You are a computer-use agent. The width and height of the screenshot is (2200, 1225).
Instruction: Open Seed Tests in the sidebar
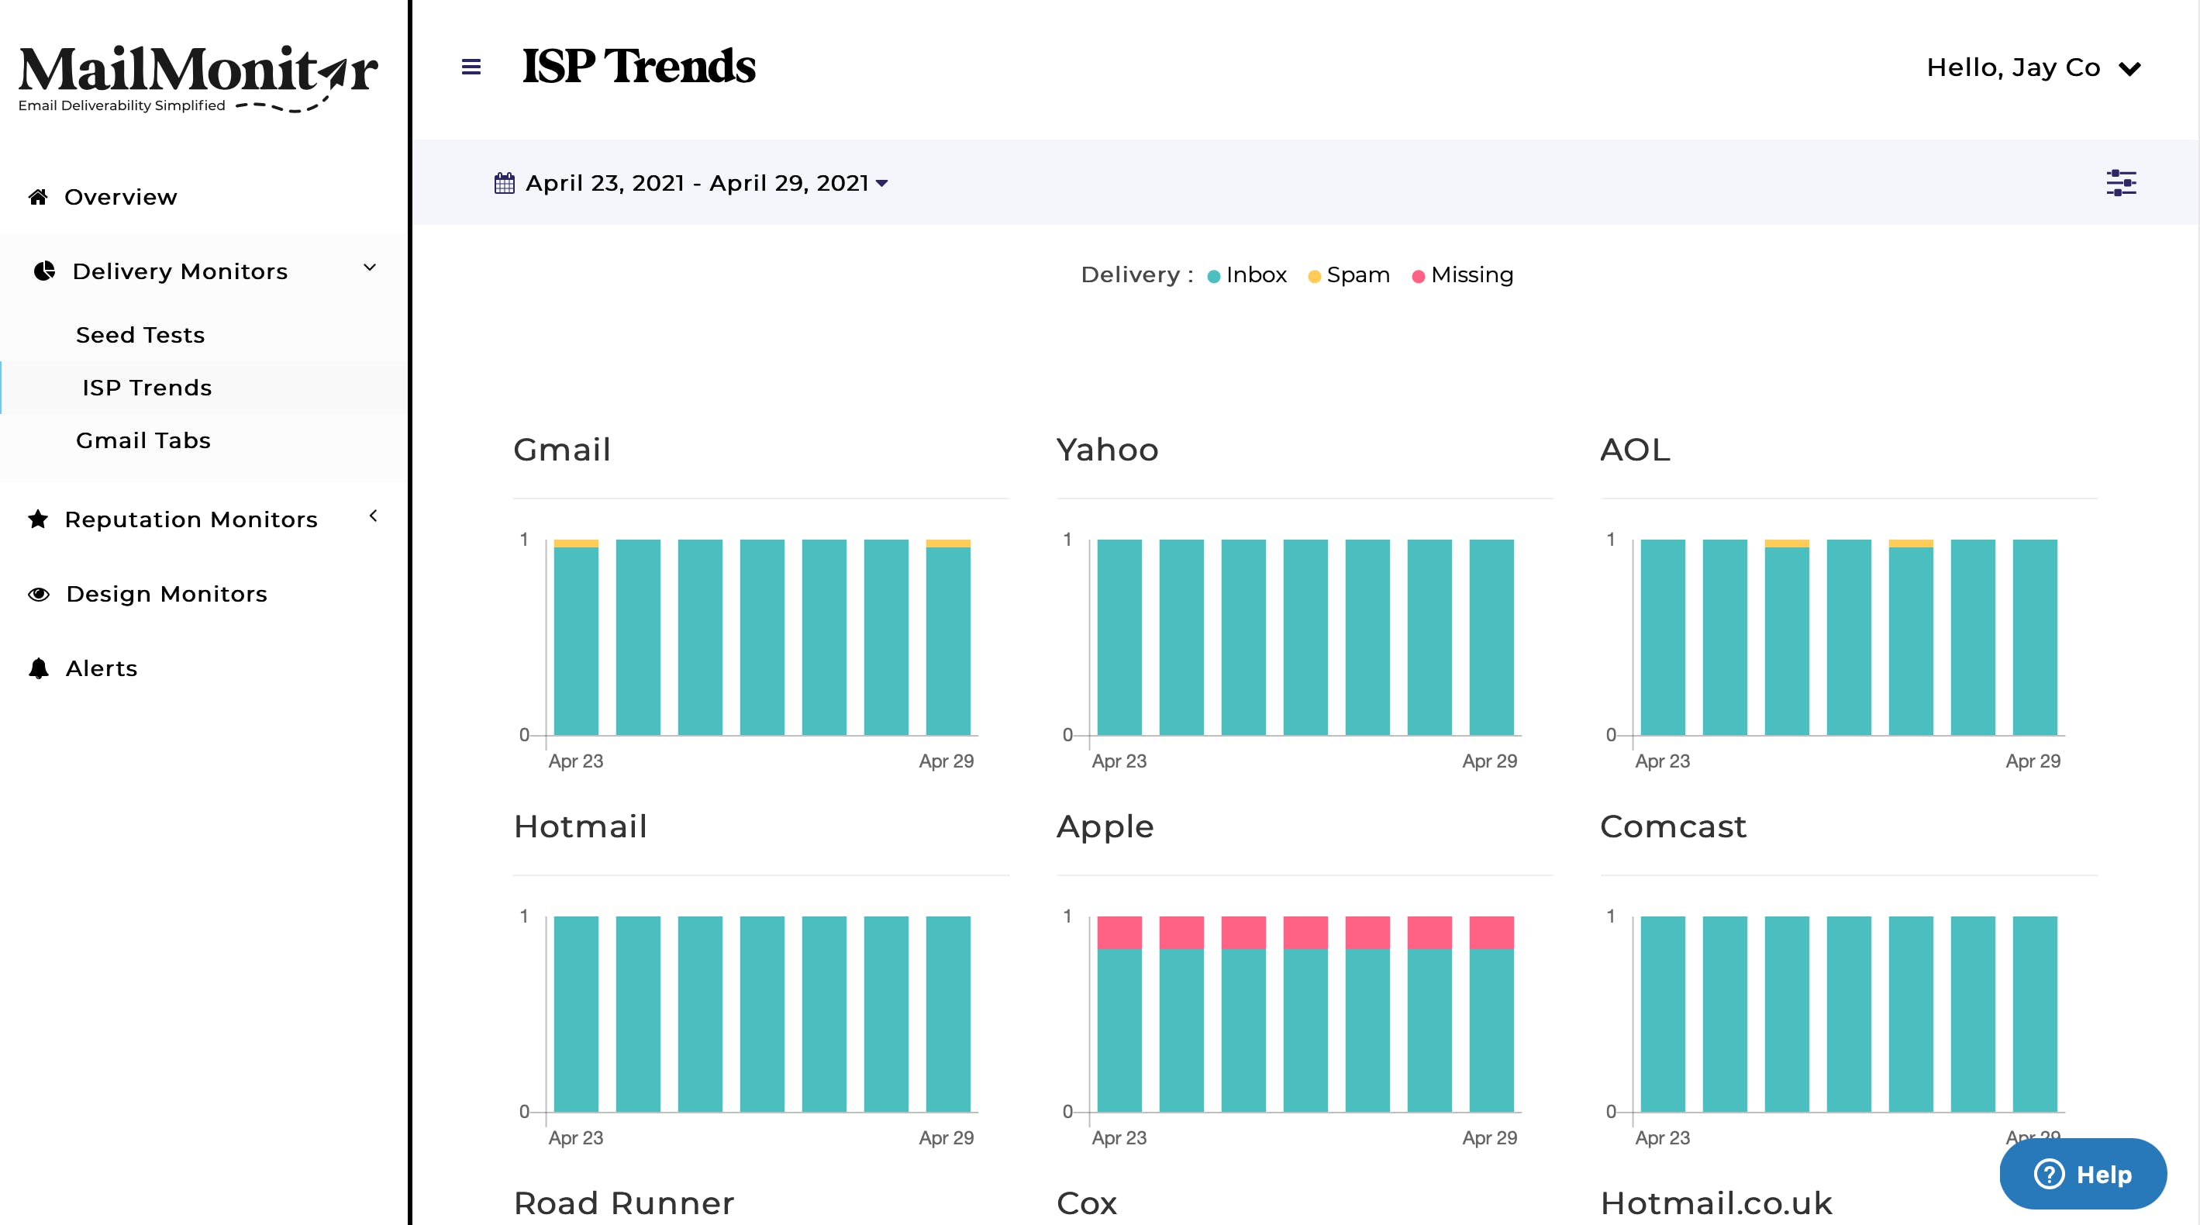pyautogui.click(x=140, y=335)
